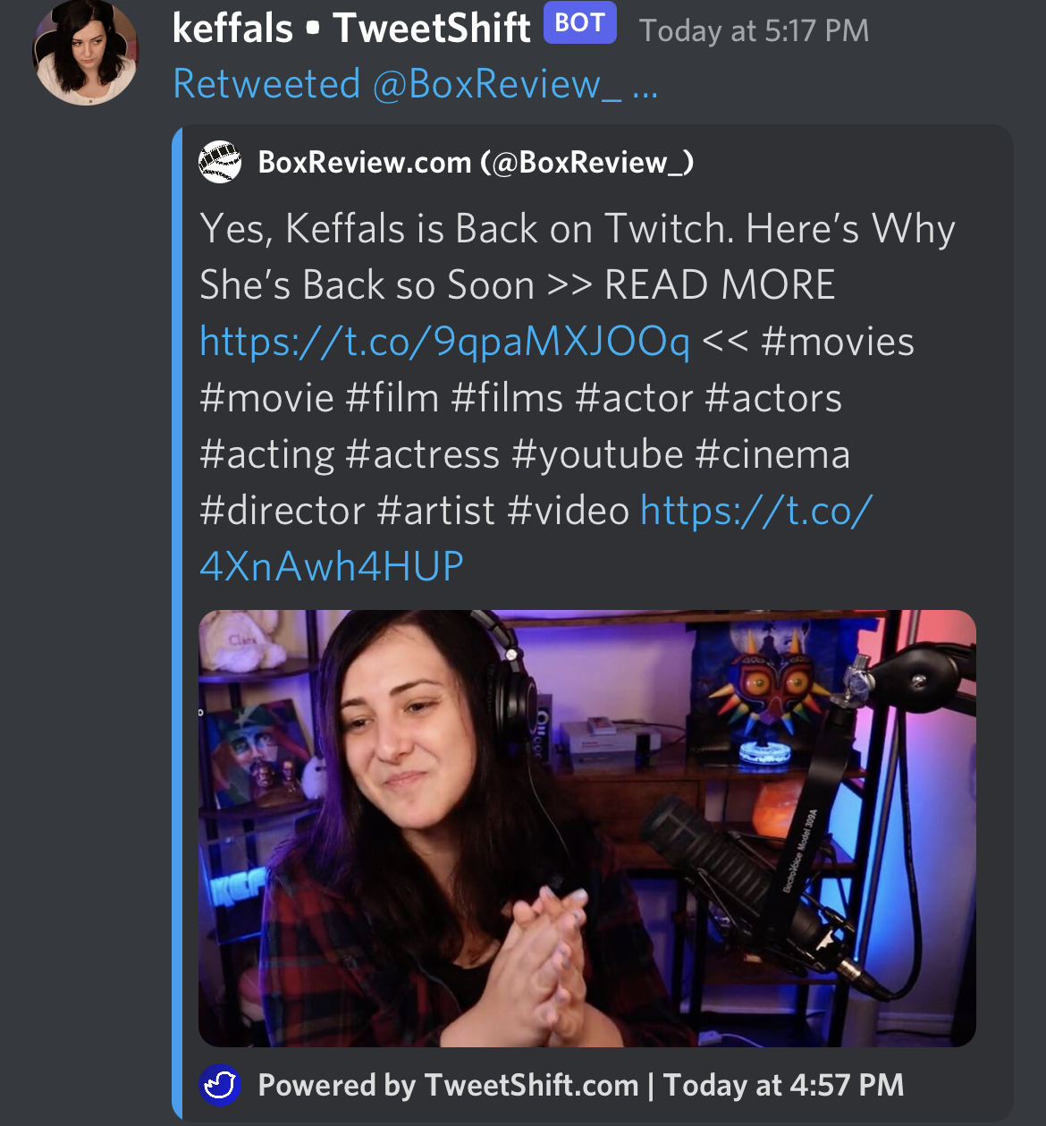Click the Today at 4:57 PM footer timestamp
1046x1126 pixels.
tap(784, 1085)
